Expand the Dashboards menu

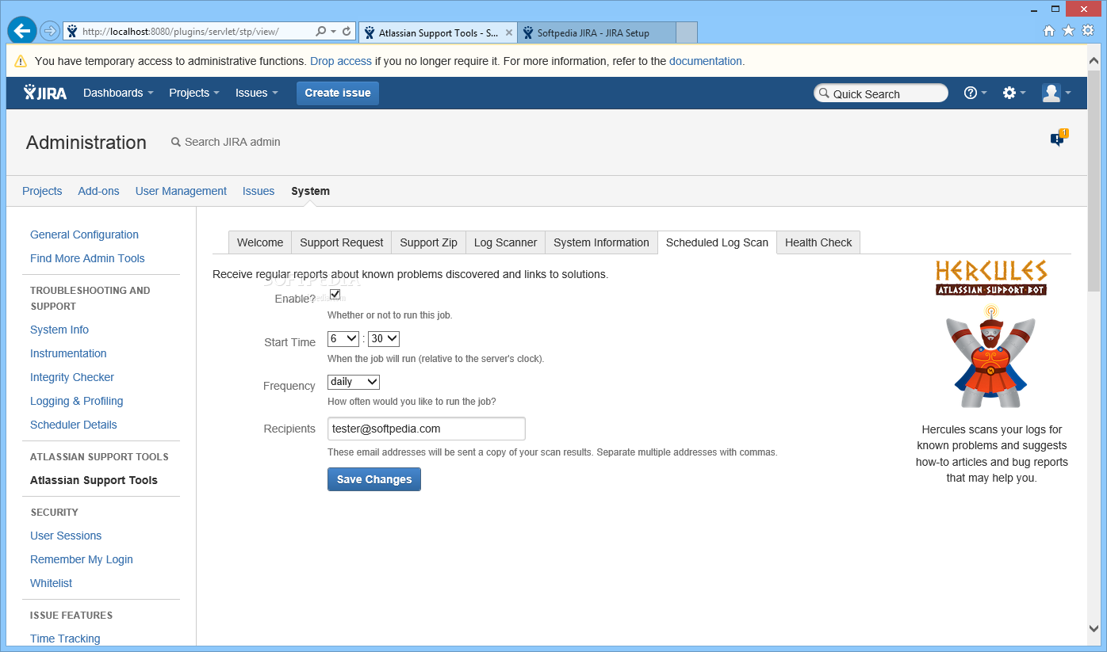pyautogui.click(x=118, y=93)
